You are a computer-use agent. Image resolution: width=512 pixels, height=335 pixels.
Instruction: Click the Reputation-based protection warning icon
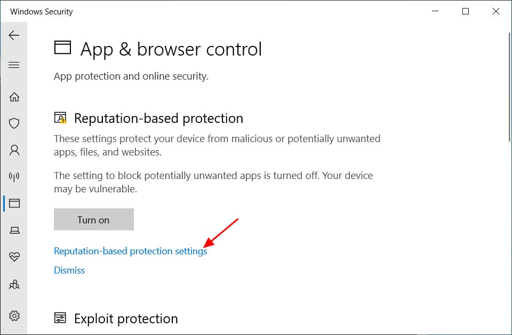60,118
